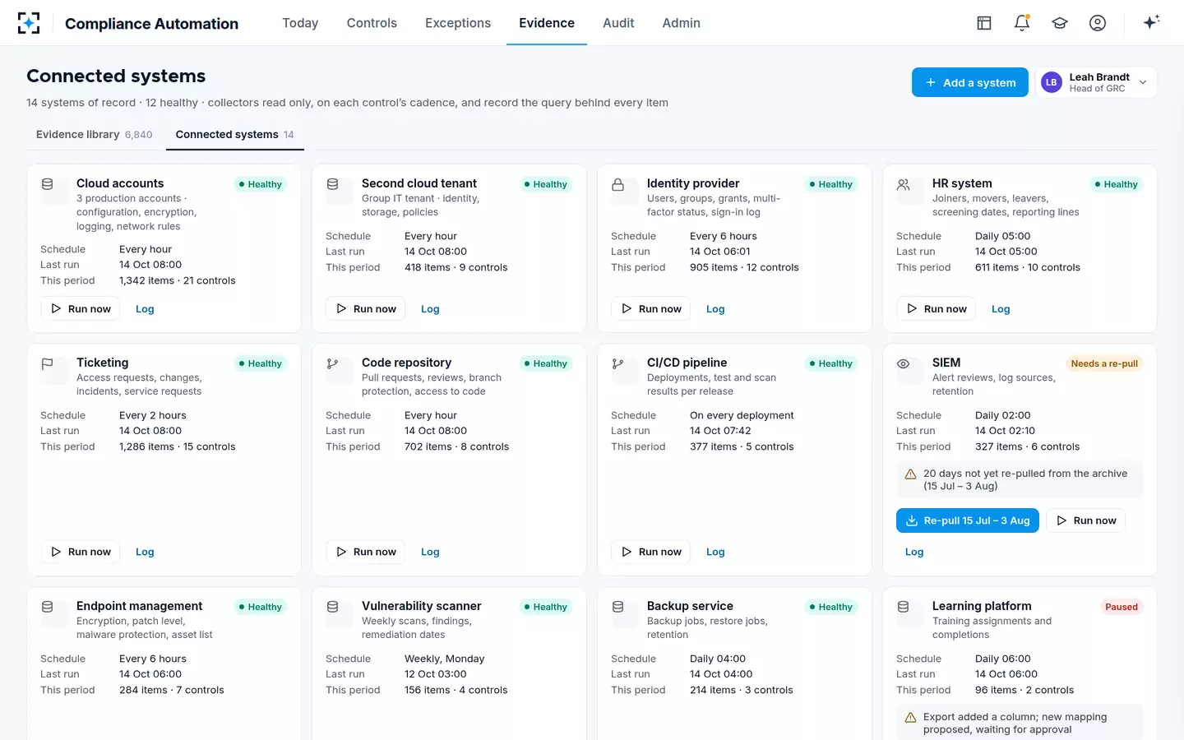This screenshot has height=740, width=1184.
Task: Click the Ticketing flag icon
Action: (48, 364)
